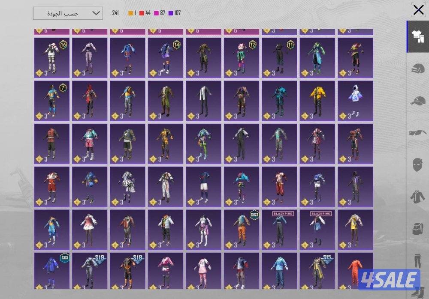
Task: Filter by red rarity showing 44 items
Action: [145, 13]
